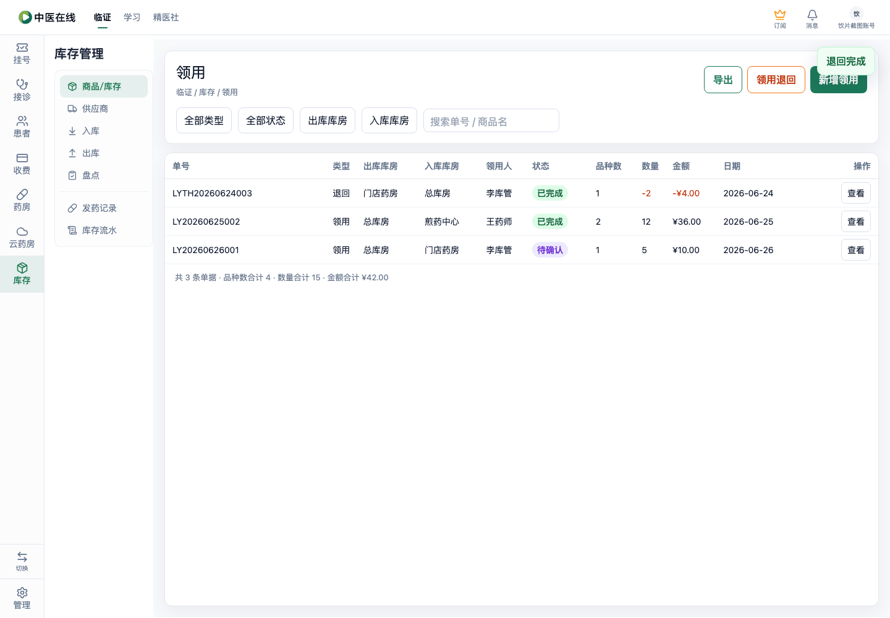Open the 出库库房 filter dropdown
The image size is (890, 618).
pos(328,120)
